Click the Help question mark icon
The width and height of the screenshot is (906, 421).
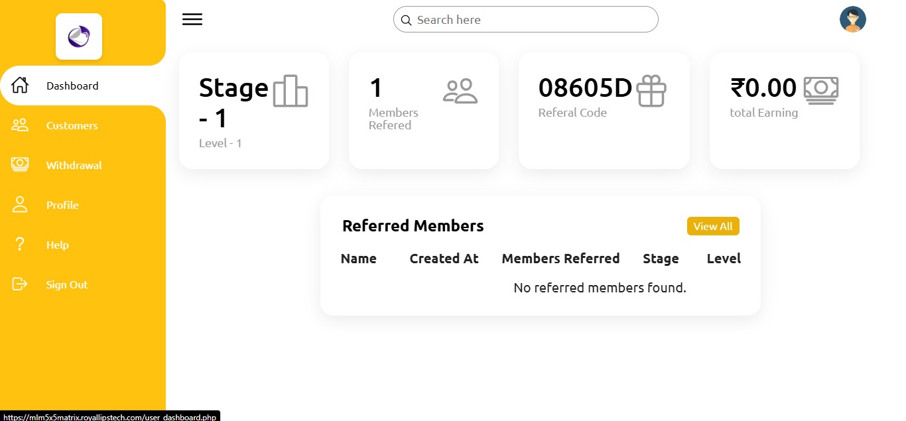click(x=20, y=245)
